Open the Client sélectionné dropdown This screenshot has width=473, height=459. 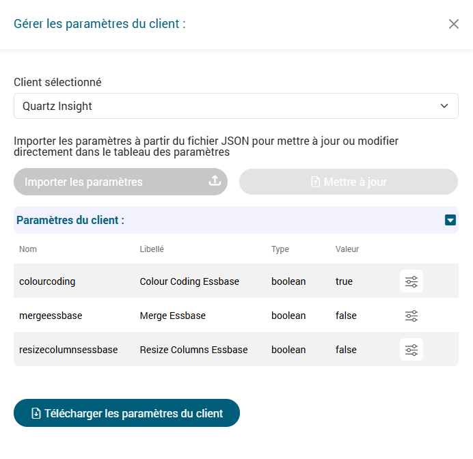coord(236,106)
